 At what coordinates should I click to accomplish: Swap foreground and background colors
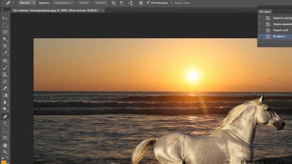[7, 158]
